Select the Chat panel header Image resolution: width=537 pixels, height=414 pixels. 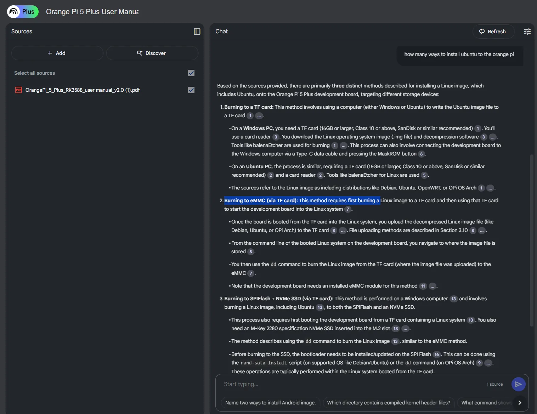tap(221, 32)
